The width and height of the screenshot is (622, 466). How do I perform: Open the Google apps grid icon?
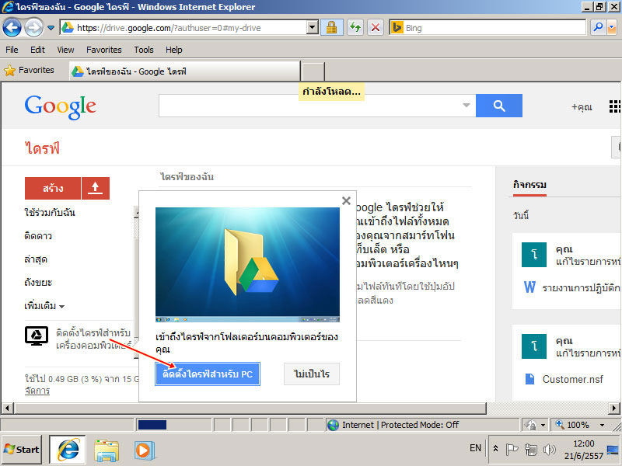coord(615,106)
